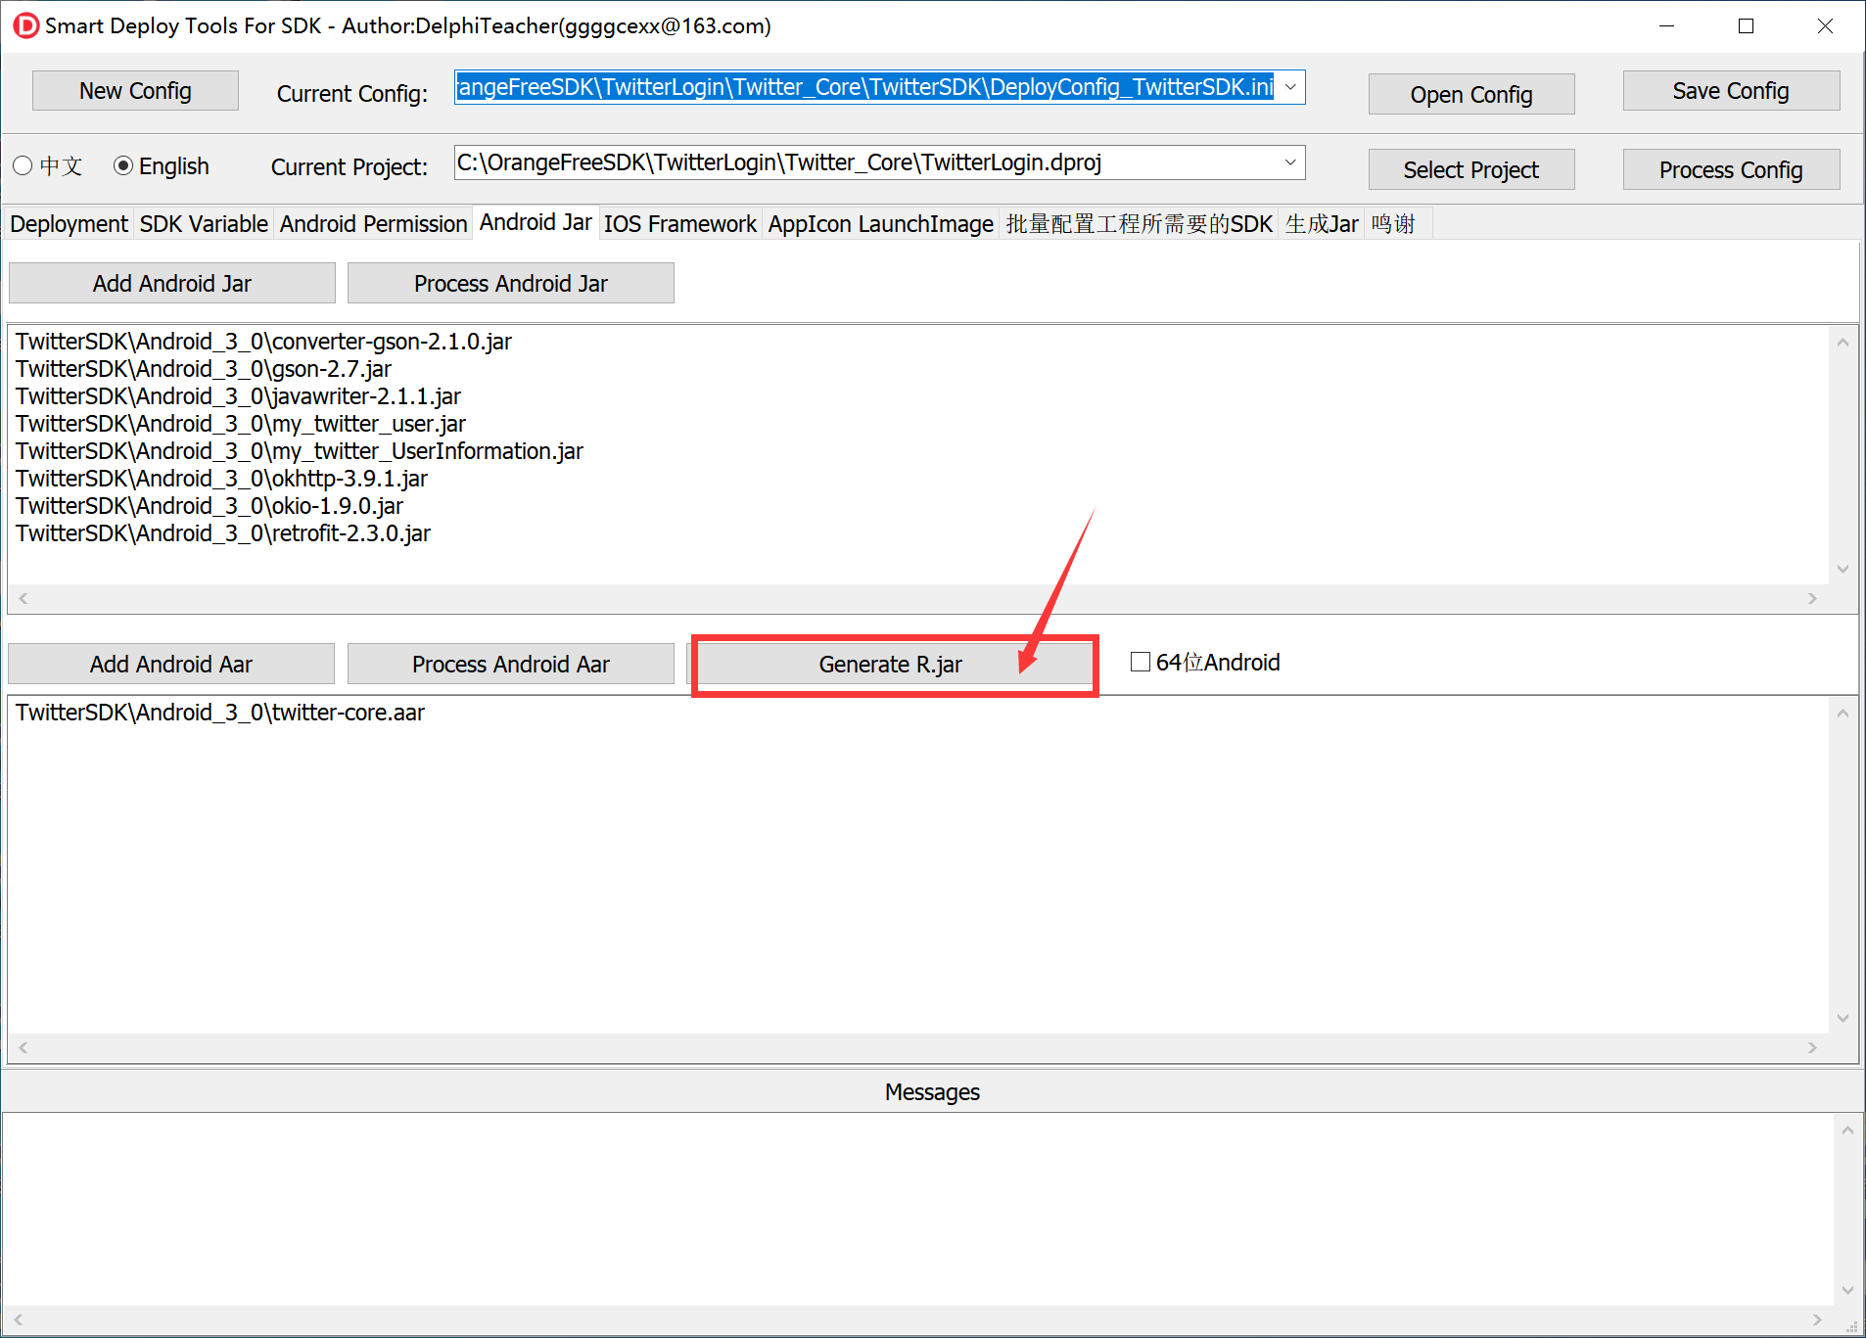Image resolution: width=1866 pixels, height=1338 pixels.
Task: Minimize the Smart Deploy Tools window
Action: 1667,26
